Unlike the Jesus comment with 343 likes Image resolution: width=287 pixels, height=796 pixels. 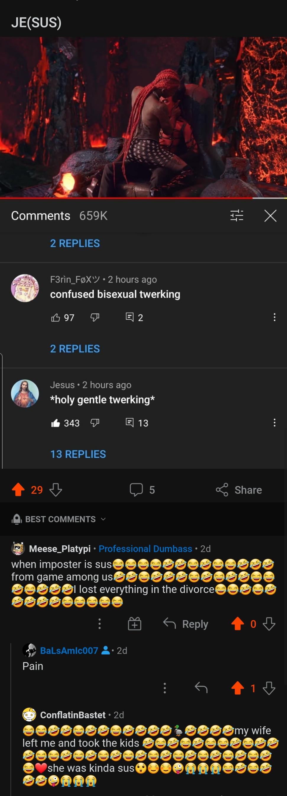point(56,423)
